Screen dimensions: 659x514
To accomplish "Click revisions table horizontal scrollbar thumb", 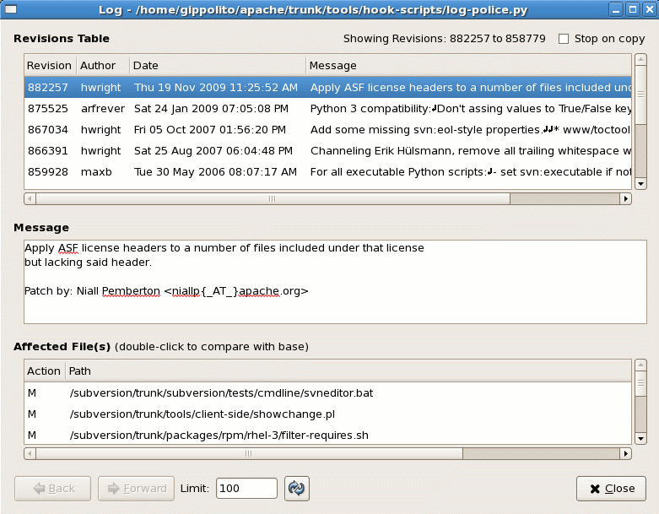I will 273,198.
